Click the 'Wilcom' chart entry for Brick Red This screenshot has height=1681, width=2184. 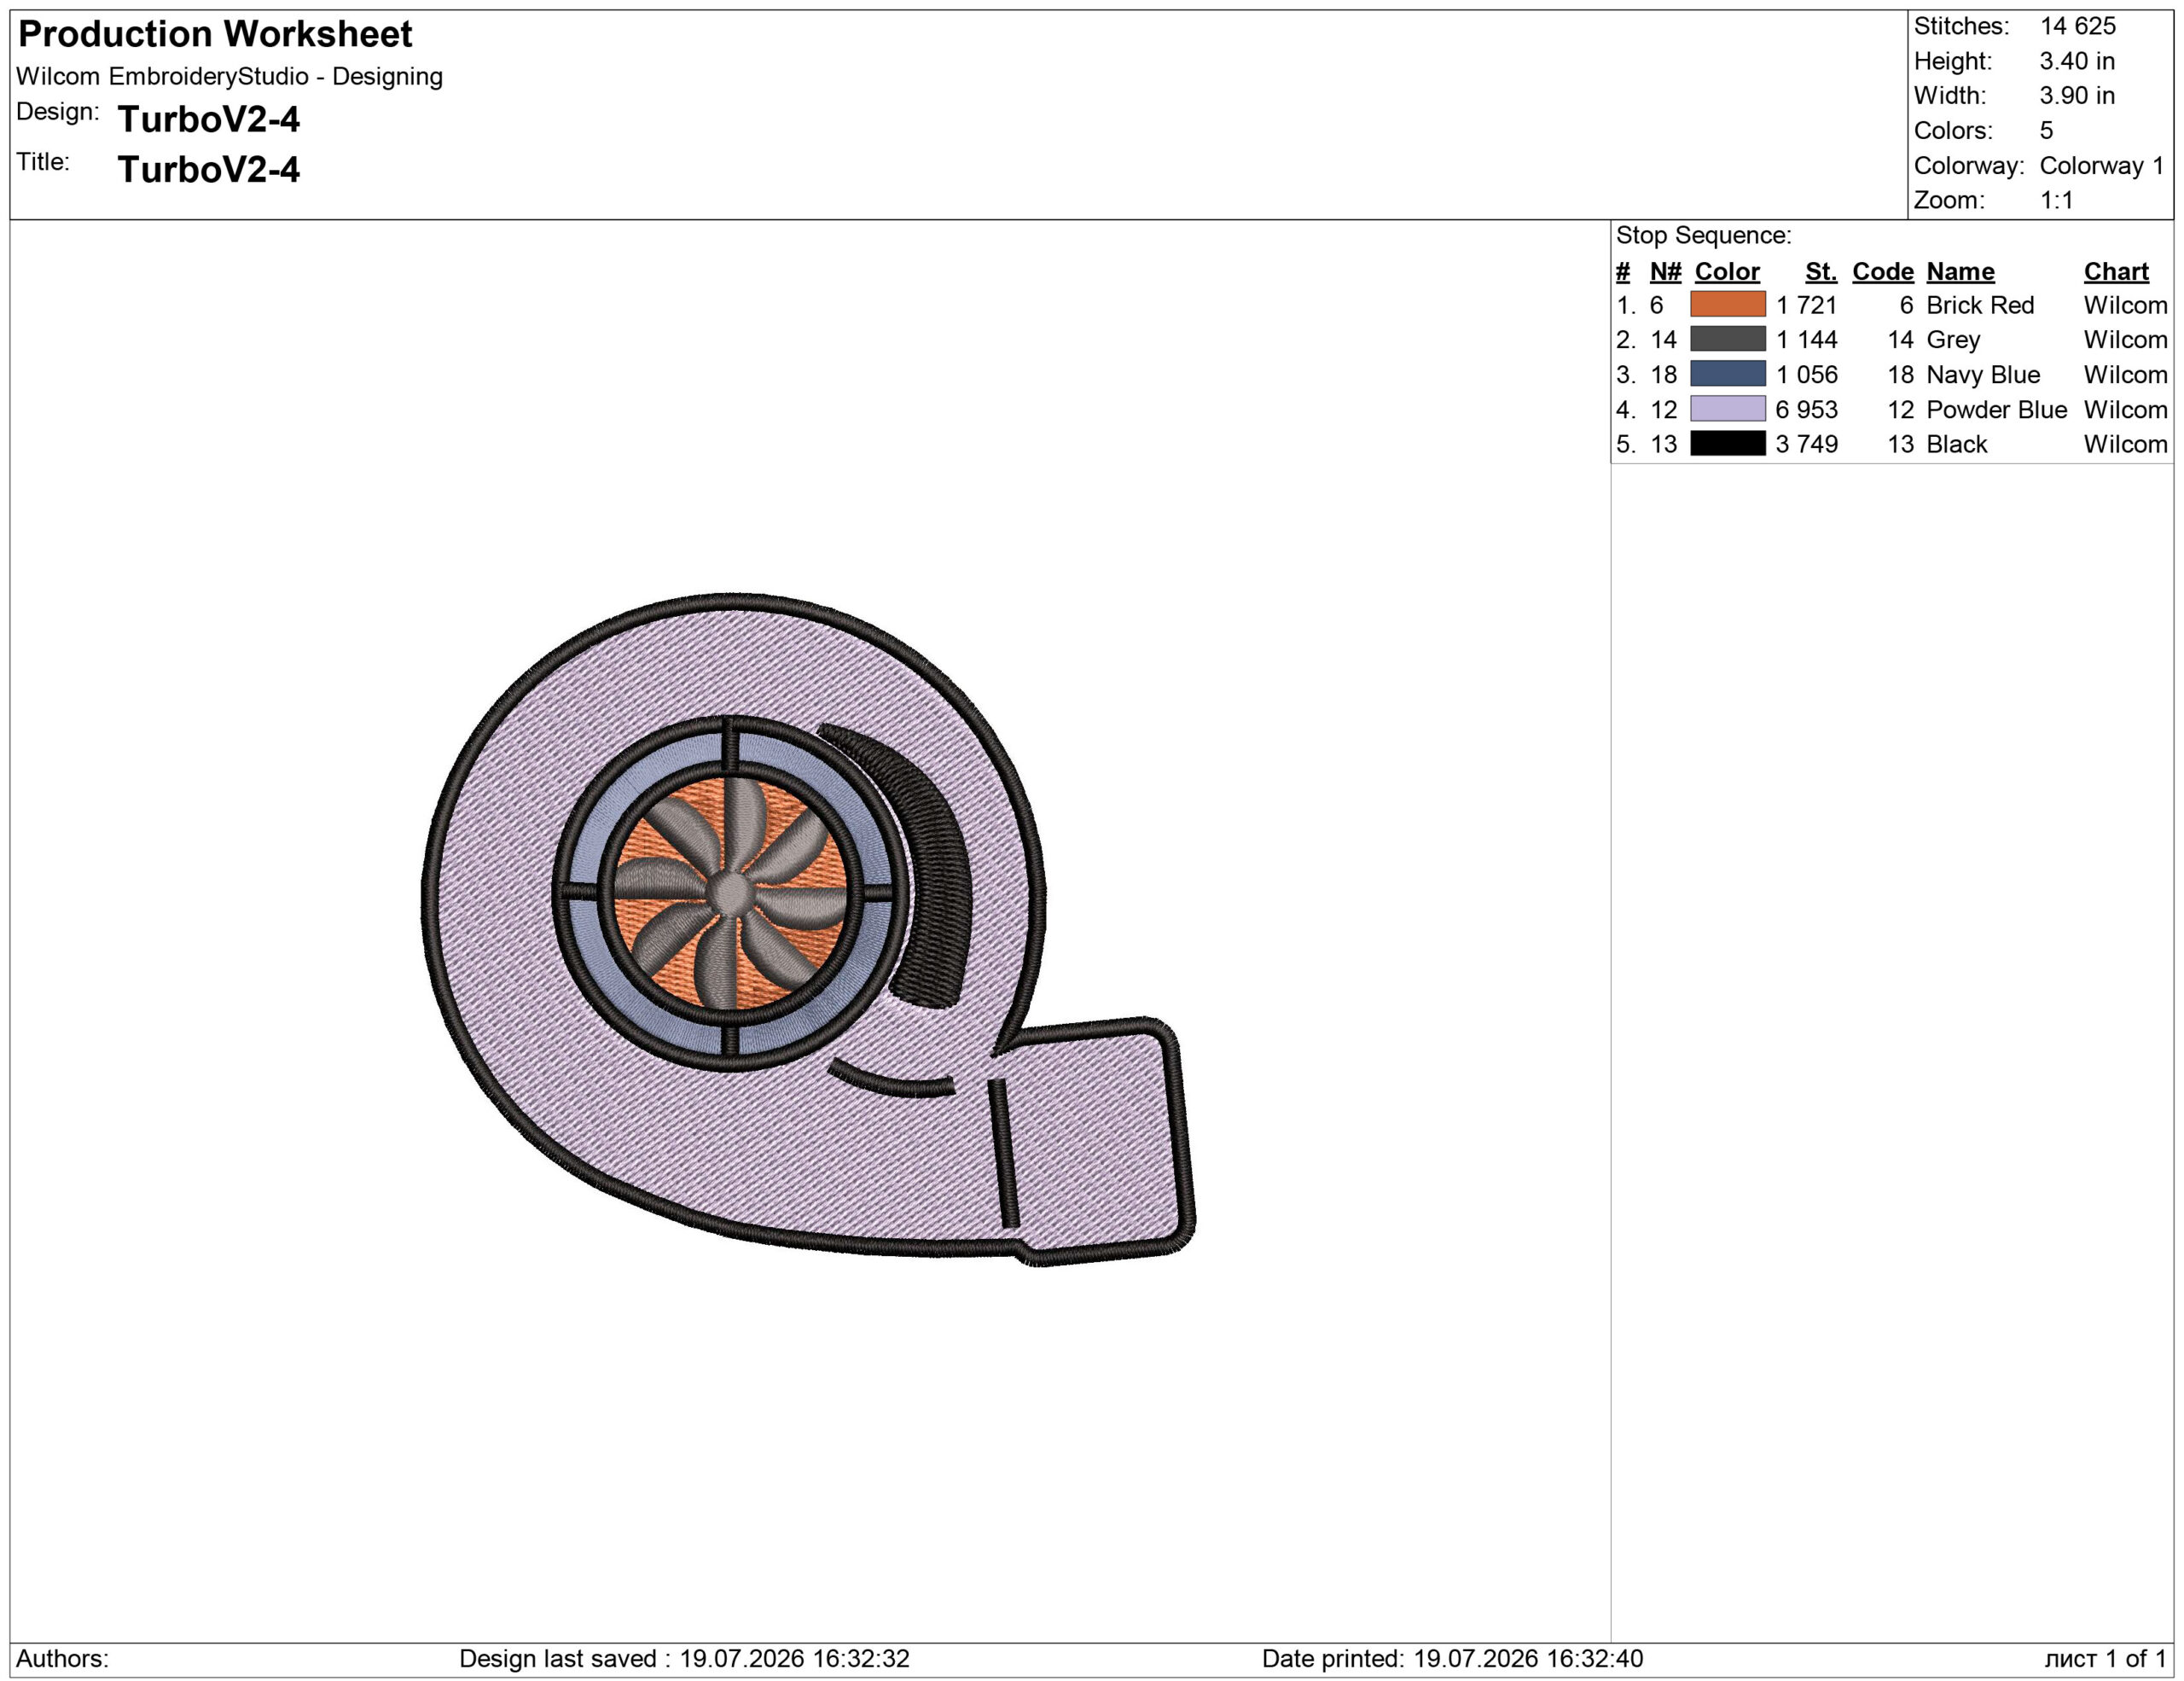point(2125,305)
